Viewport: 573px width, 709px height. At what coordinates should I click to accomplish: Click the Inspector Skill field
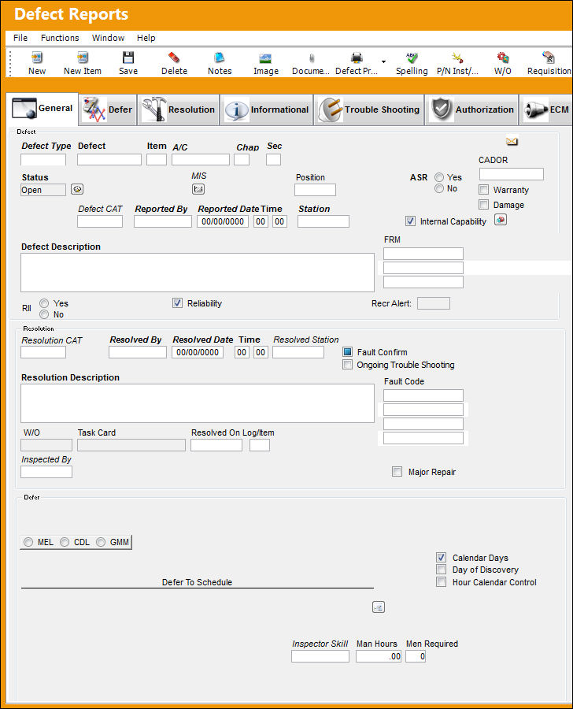click(320, 656)
